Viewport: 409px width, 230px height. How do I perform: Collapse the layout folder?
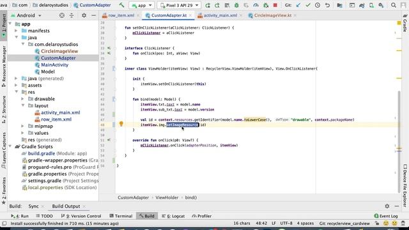(23, 105)
